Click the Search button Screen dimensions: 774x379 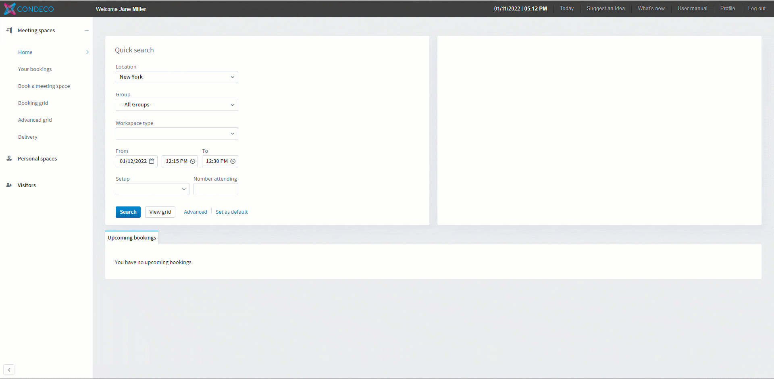point(128,212)
